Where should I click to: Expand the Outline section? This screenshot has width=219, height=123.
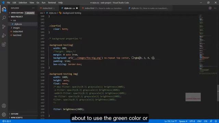[22, 114]
